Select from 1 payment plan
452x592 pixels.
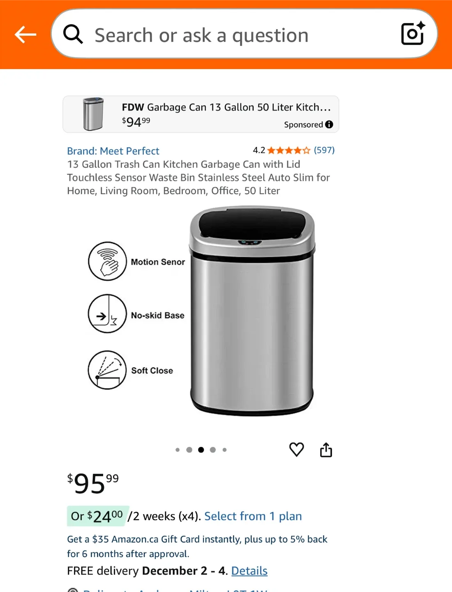[x=253, y=516]
